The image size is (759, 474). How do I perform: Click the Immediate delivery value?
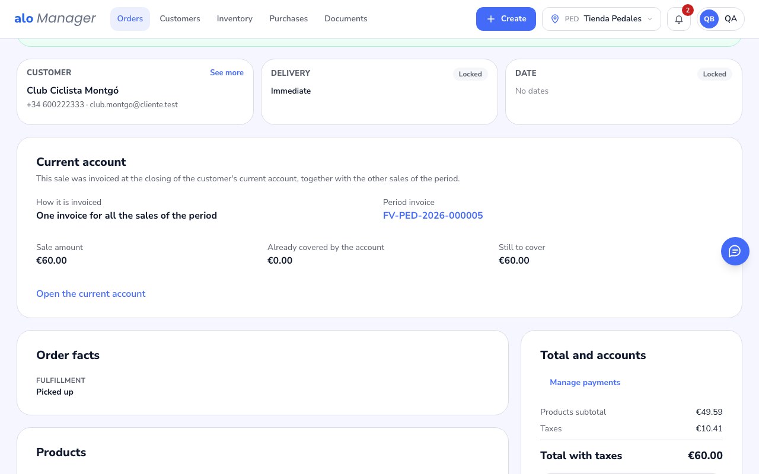(291, 91)
